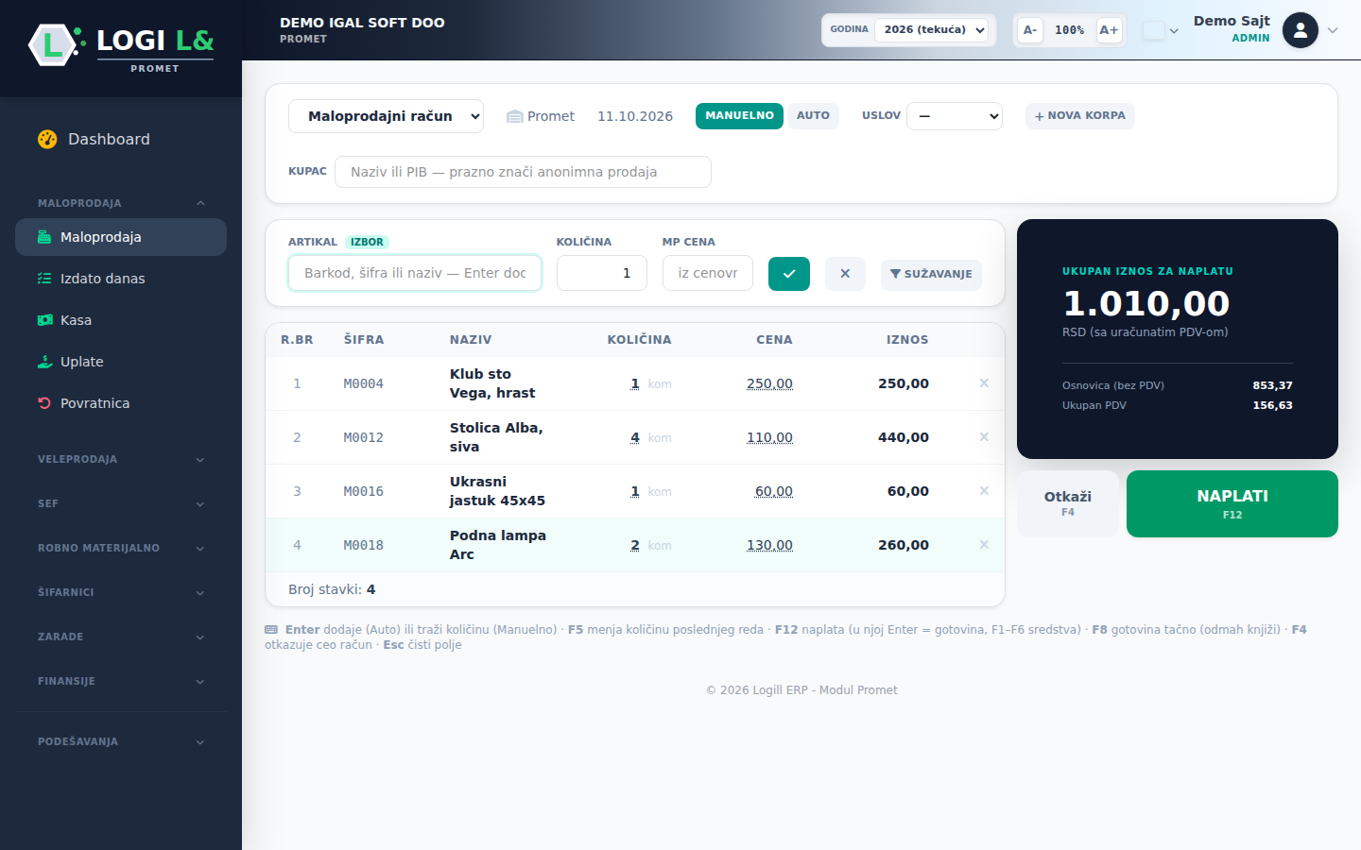The height and width of the screenshot is (850, 1361).
Task: Focus the KUPAC name or PIB field
Action: pyautogui.click(x=523, y=172)
